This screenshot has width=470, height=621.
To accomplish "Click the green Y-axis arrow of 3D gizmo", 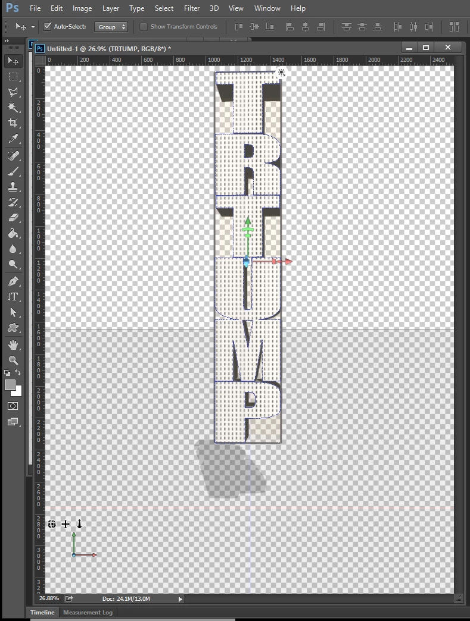I will click(248, 221).
